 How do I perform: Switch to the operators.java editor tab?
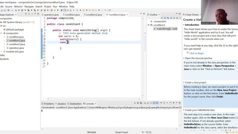click(x=50, y=15)
